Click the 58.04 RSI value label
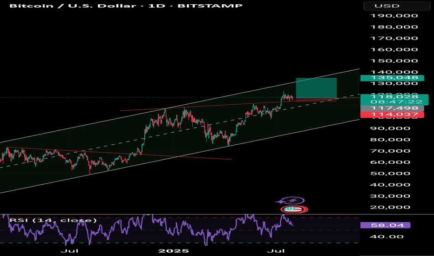This screenshot has width=434, height=256. coord(385,225)
